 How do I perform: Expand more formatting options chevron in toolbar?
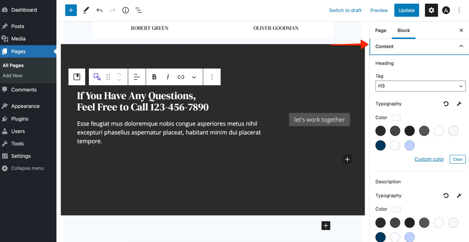[x=194, y=77]
